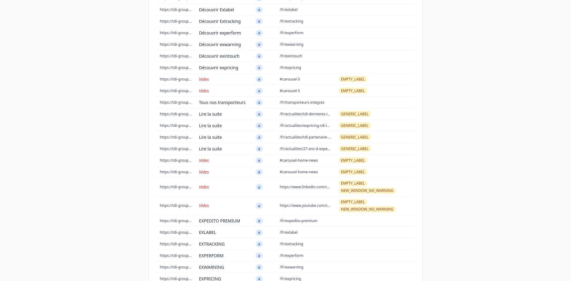Click the "Découvrir exwarning" label cell

[220, 45]
